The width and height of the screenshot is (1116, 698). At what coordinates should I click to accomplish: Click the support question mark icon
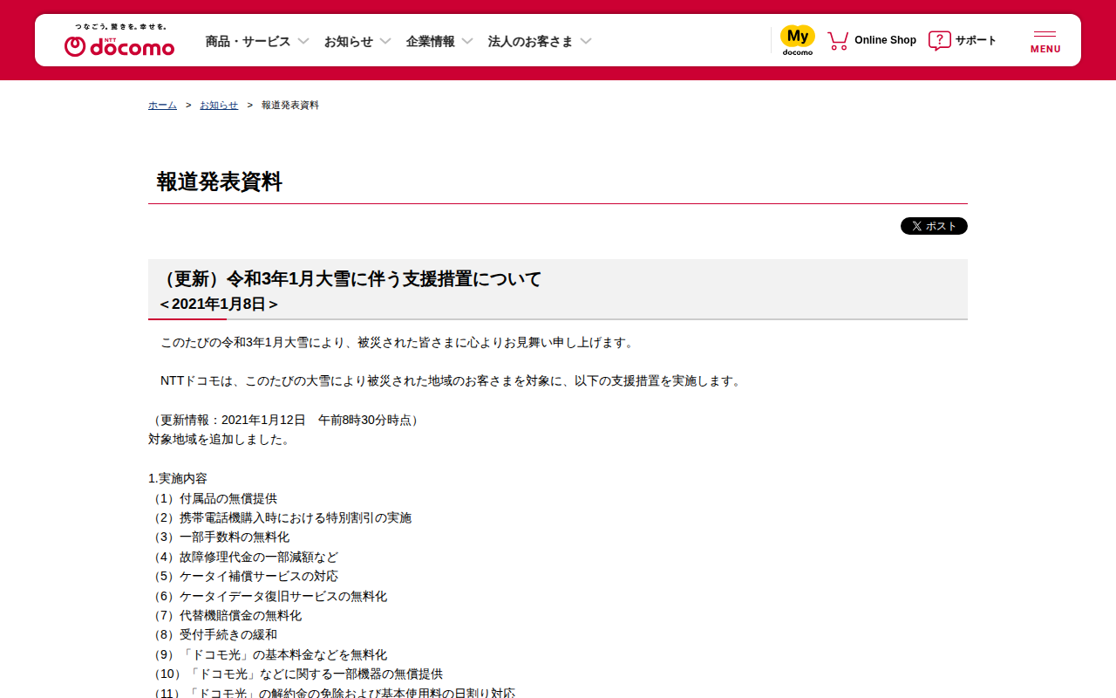point(939,40)
